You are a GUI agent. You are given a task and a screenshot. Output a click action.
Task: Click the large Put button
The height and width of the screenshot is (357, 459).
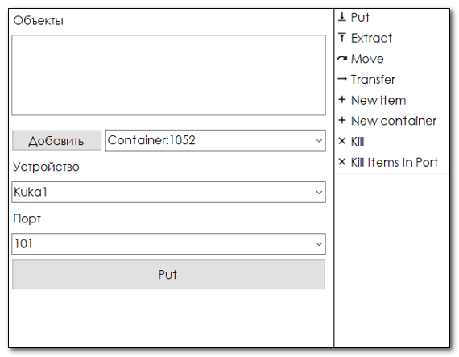click(x=168, y=275)
